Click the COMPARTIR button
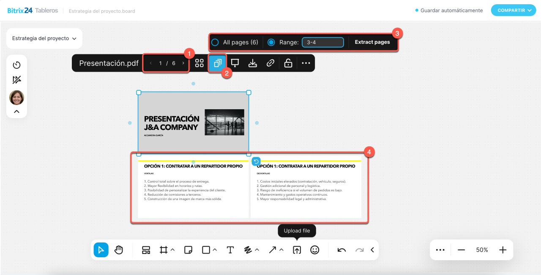Screen dimensions: 541x275 point(514,10)
